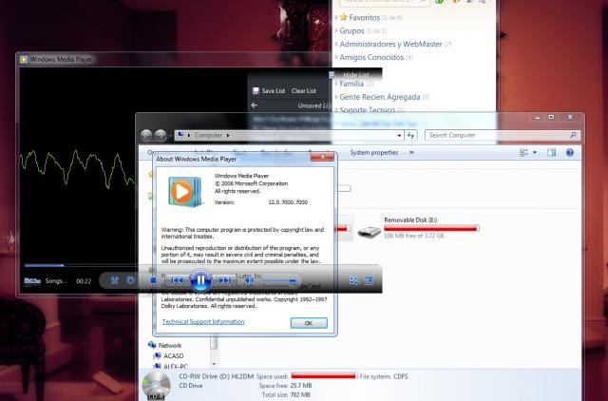Screen dimensions: 608x401
Task: Click the Explorer Back navigation button
Action: tap(146, 135)
